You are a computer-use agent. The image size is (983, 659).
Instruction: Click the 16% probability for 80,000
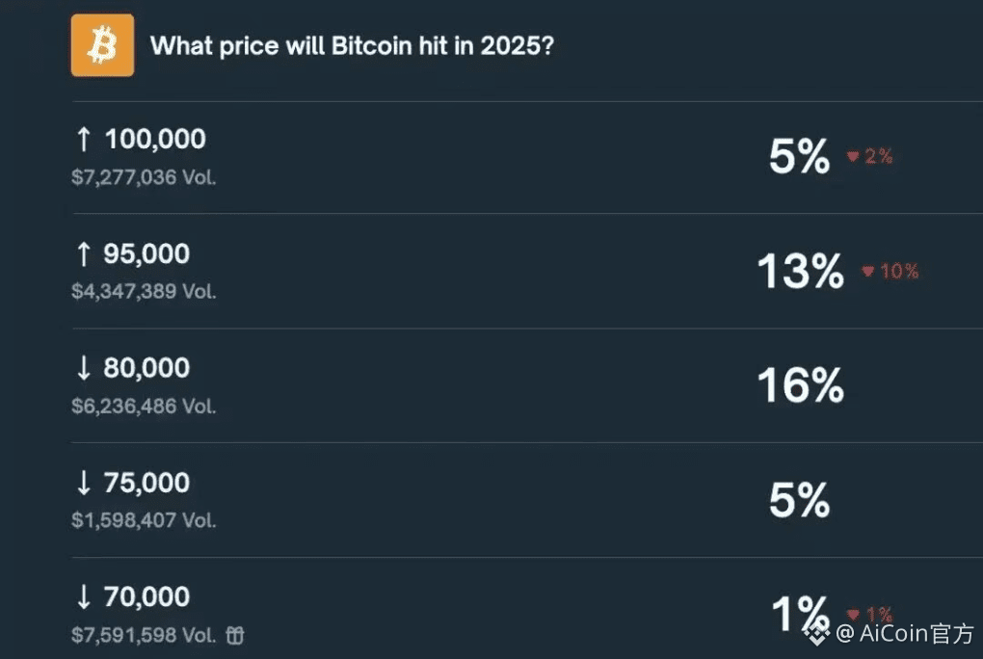click(x=800, y=386)
